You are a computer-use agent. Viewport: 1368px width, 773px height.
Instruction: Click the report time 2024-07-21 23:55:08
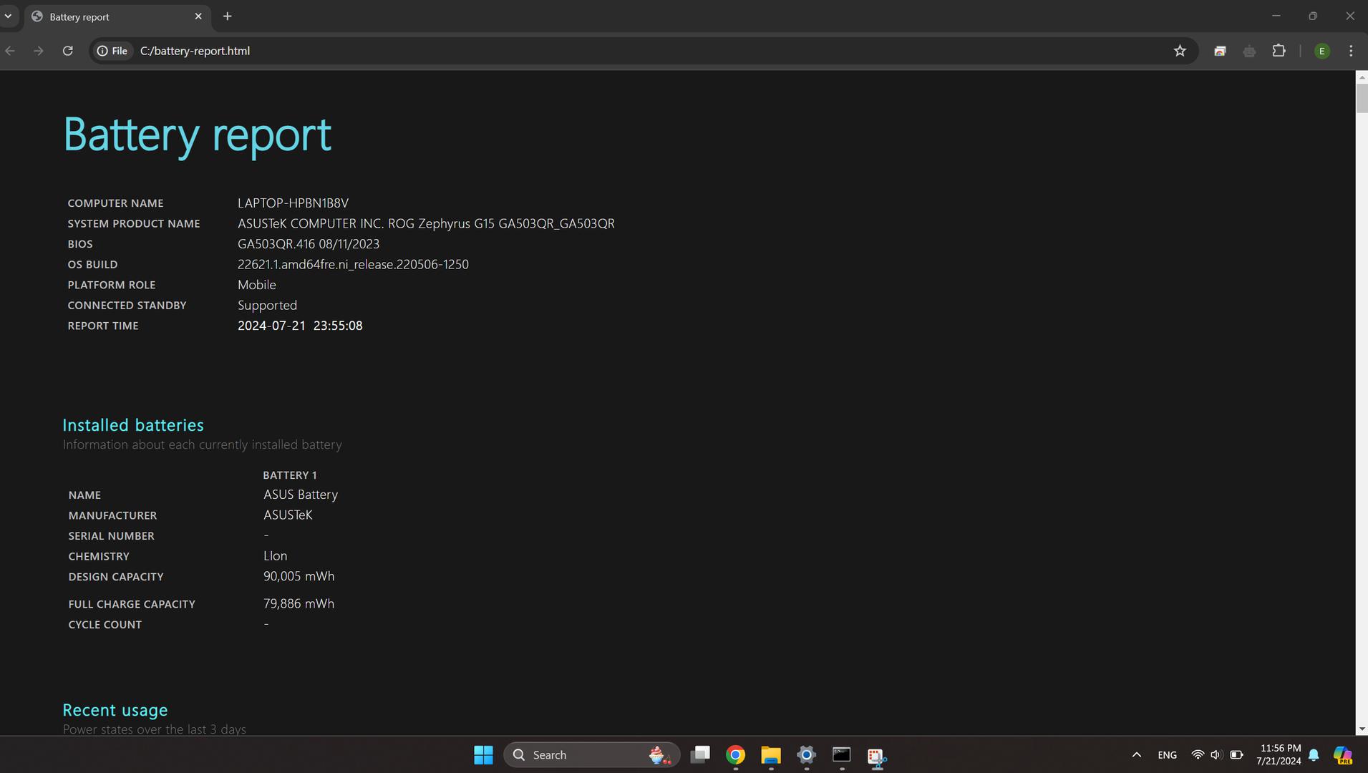pyautogui.click(x=300, y=326)
